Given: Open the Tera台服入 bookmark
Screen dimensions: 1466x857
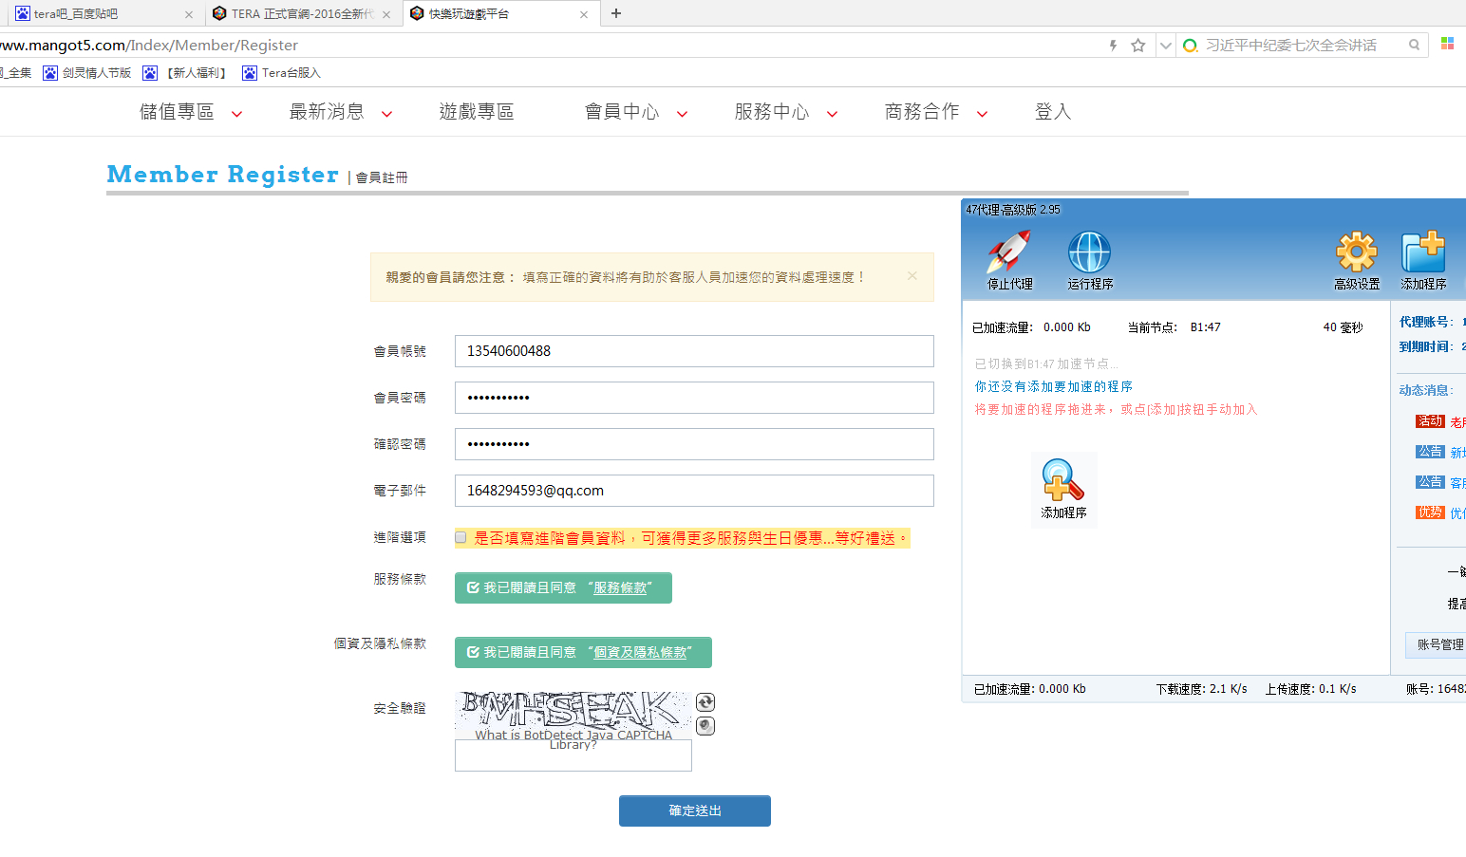Looking at the screenshot, I should [x=282, y=73].
